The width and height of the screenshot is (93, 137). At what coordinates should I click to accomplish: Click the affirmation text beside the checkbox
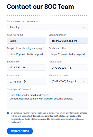coord(49,117)
